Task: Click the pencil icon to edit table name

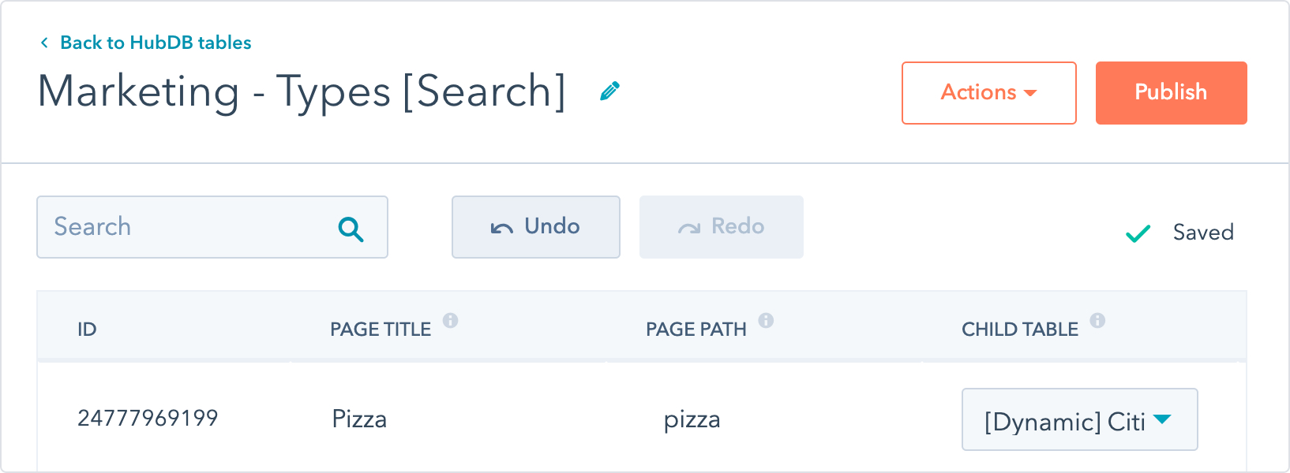Action: (609, 91)
